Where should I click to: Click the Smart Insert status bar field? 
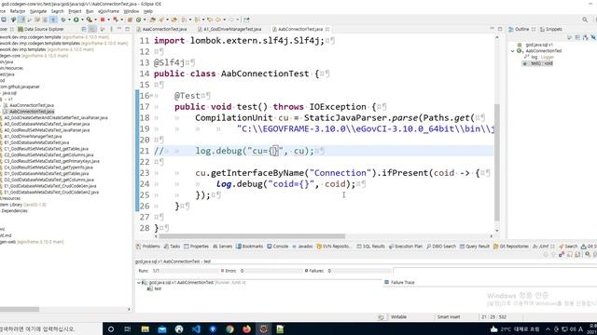click(449, 316)
